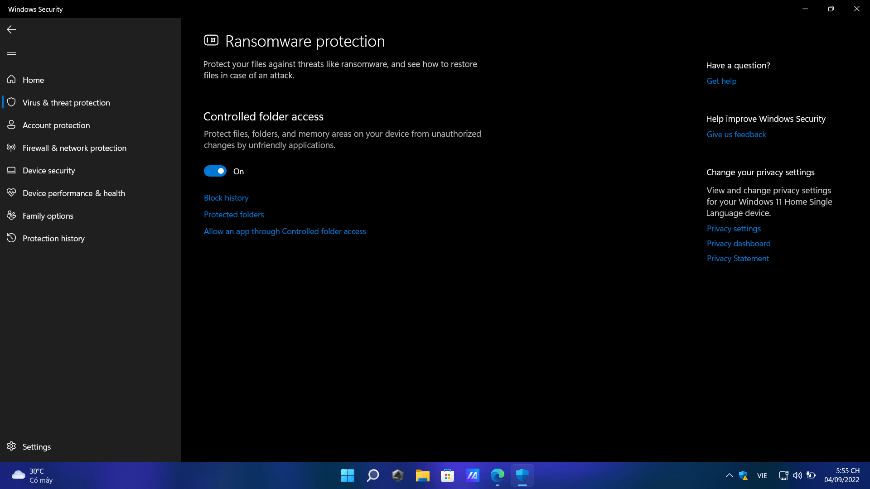Click Get help link

coord(721,81)
